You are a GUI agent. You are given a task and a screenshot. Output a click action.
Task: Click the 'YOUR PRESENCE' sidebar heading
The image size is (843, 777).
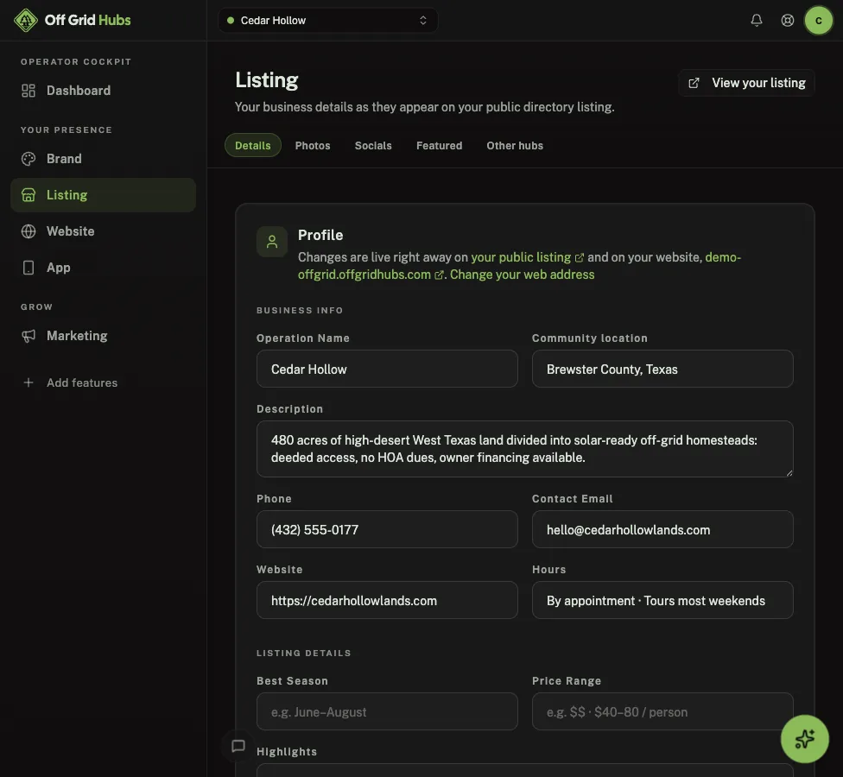(x=67, y=130)
